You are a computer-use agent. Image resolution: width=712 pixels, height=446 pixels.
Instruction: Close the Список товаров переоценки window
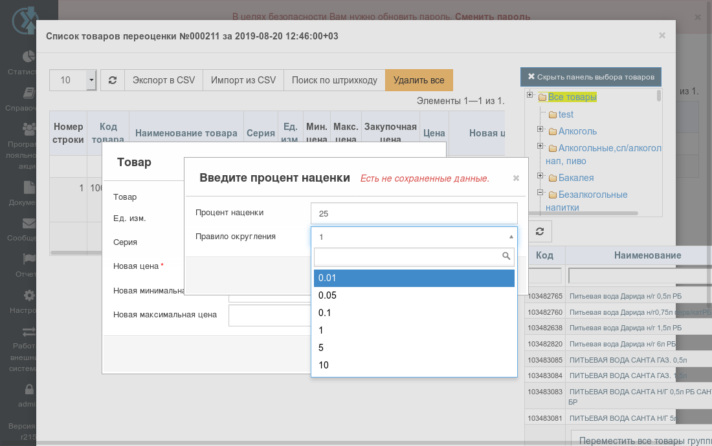click(662, 36)
